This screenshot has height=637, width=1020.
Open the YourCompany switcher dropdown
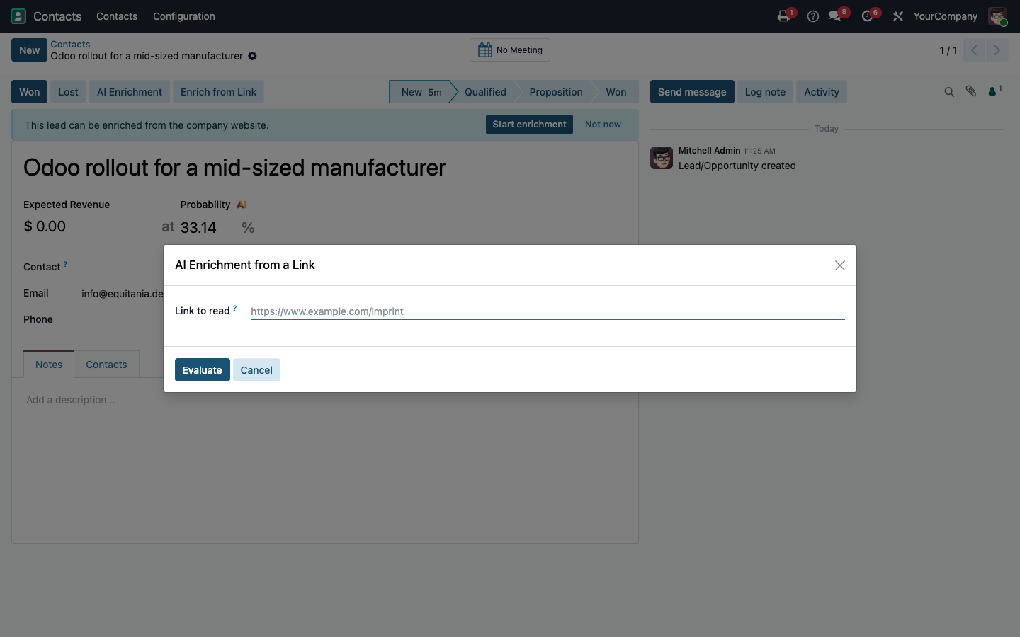(x=945, y=16)
